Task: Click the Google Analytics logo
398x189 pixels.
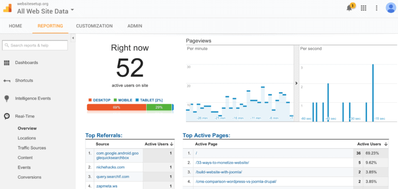Action: tap(7, 8)
